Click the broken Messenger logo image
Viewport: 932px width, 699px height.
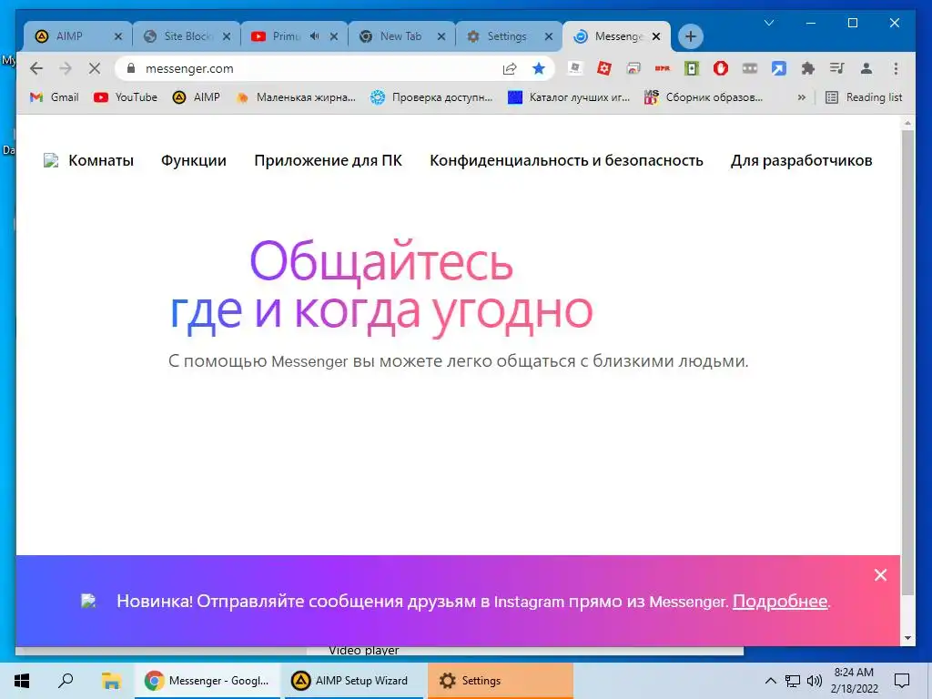51,160
